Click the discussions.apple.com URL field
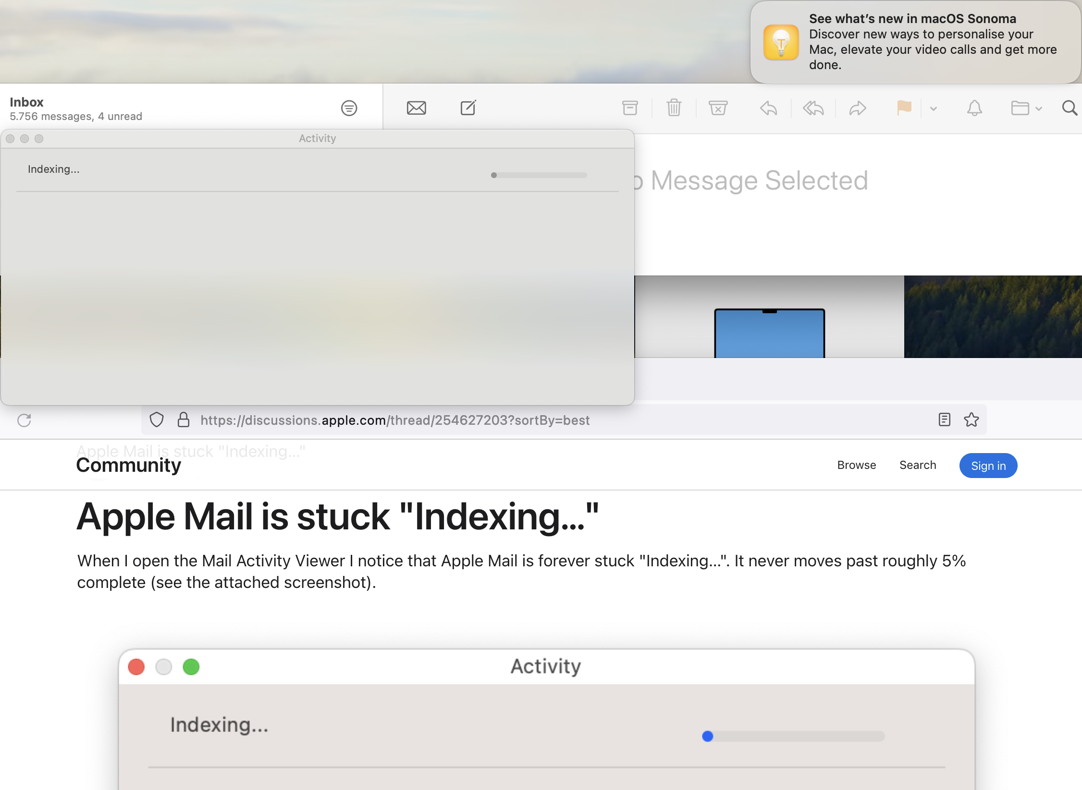Image resolution: width=1082 pixels, height=790 pixels. (x=395, y=420)
